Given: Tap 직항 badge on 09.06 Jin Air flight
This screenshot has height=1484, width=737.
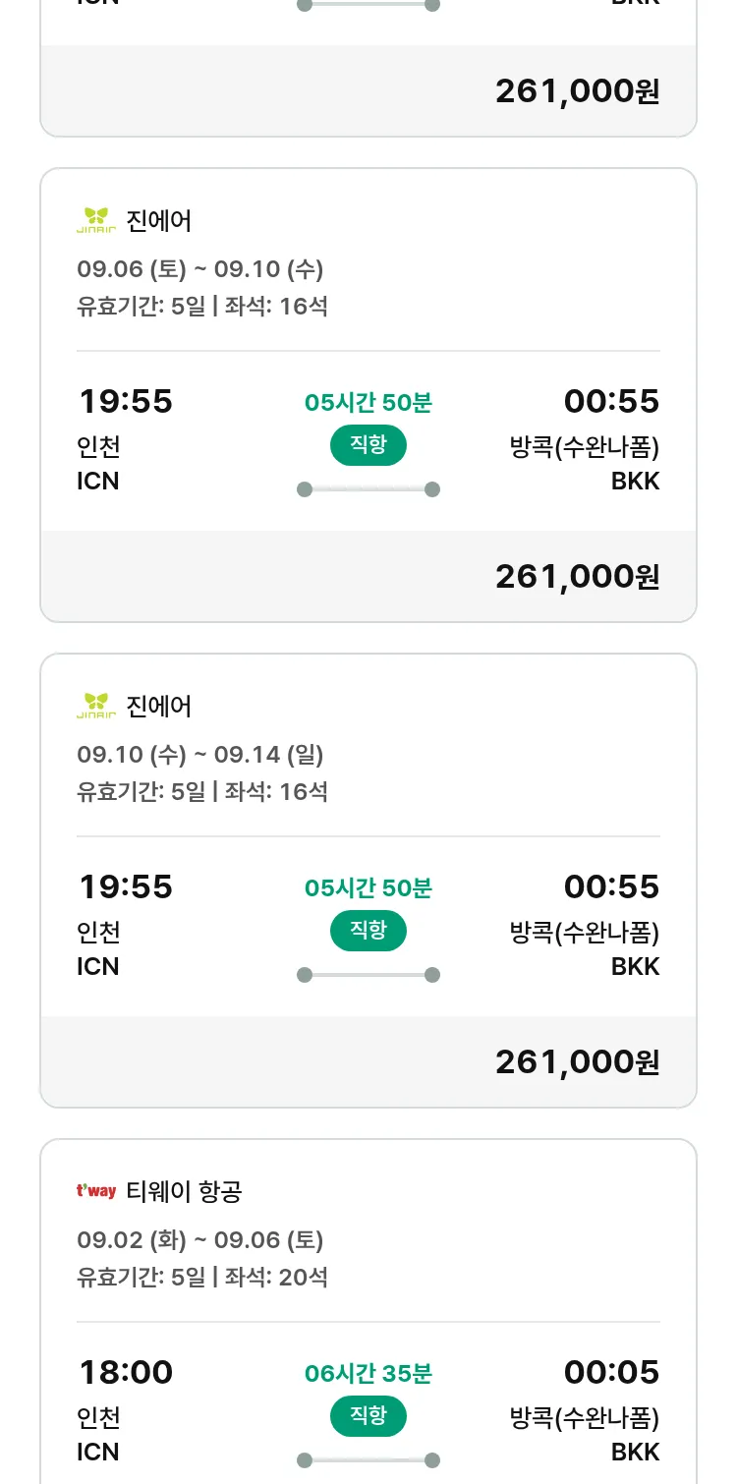Looking at the screenshot, I should 368,445.
